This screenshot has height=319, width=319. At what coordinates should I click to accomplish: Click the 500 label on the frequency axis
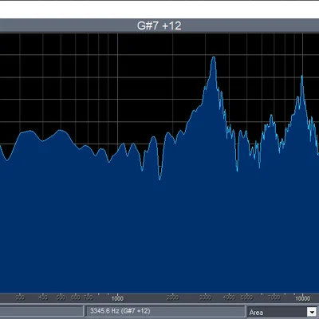[61, 297]
